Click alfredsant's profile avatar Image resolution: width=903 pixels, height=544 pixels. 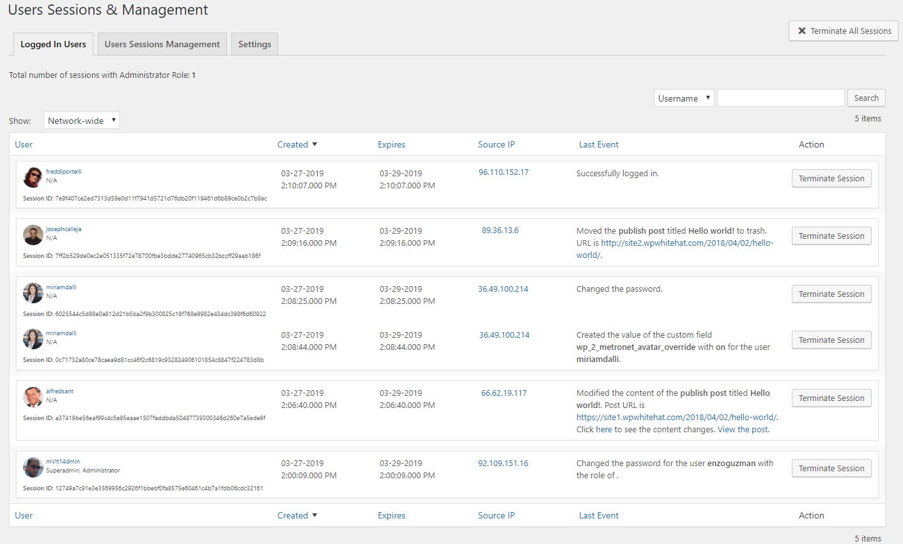pos(33,397)
